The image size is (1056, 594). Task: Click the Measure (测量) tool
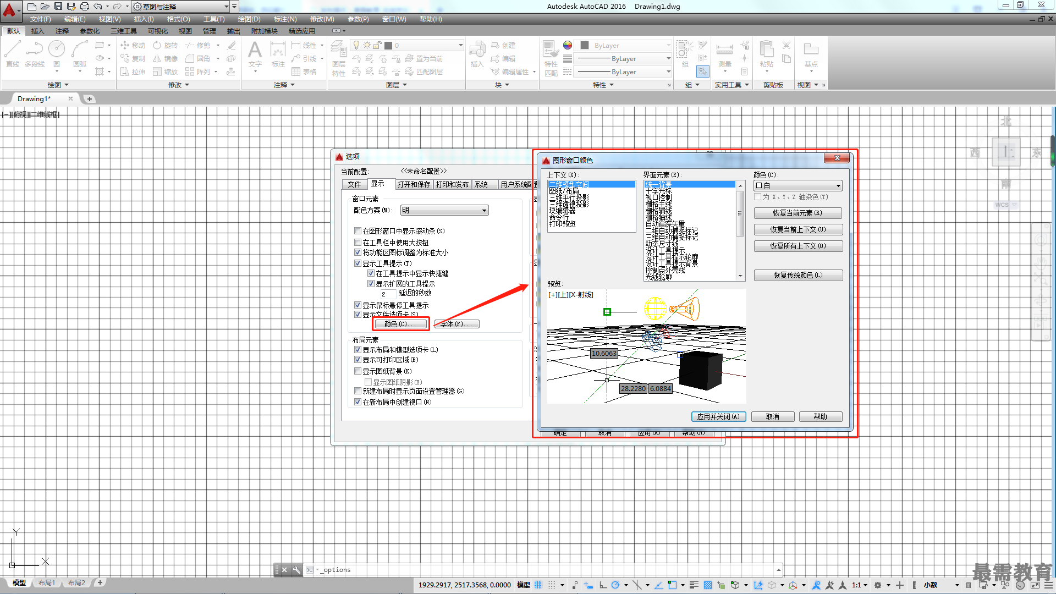[724, 55]
